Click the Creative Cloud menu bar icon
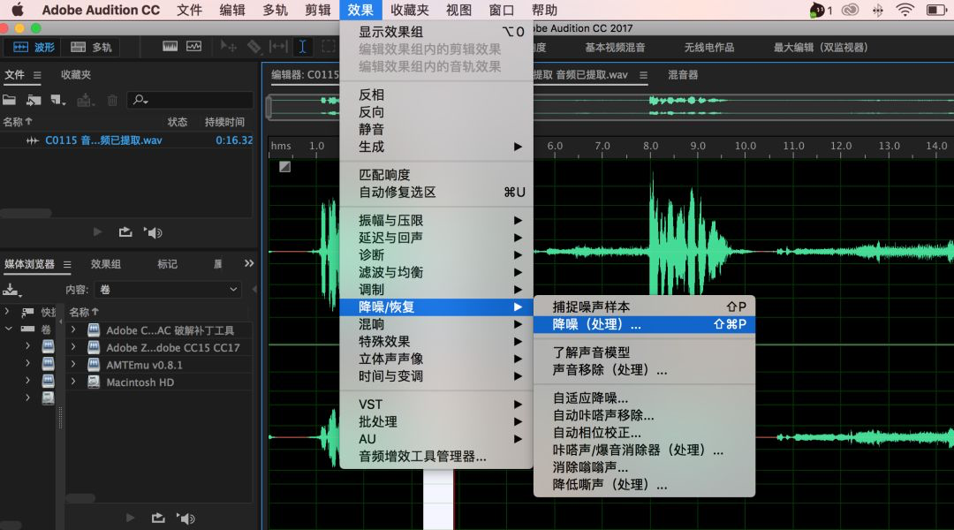954x530 pixels. click(850, 10)
